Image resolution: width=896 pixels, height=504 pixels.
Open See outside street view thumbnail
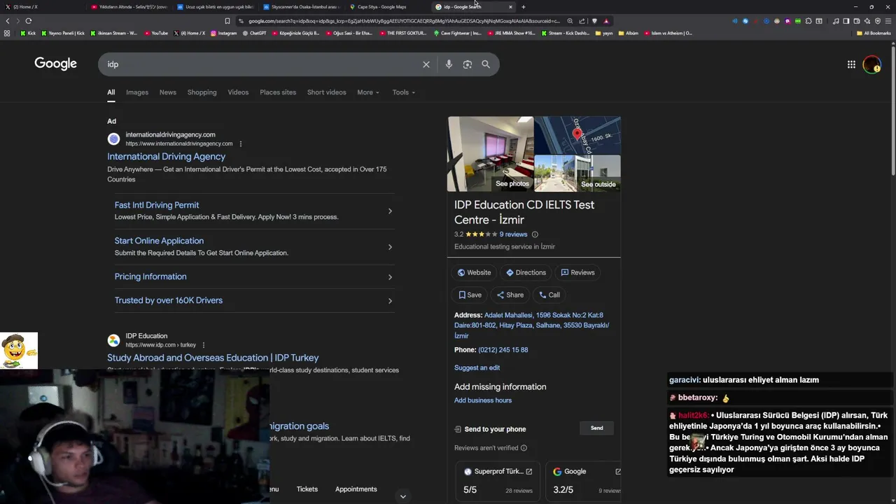(x=577, y=174)
